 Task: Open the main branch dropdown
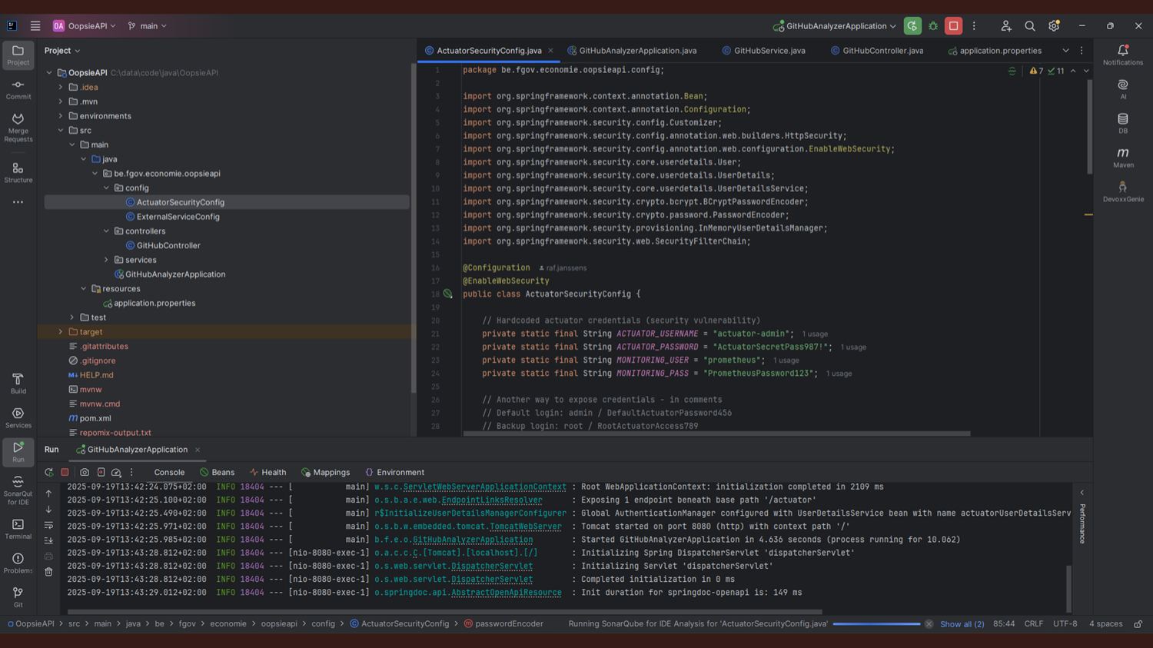[148, 26]
